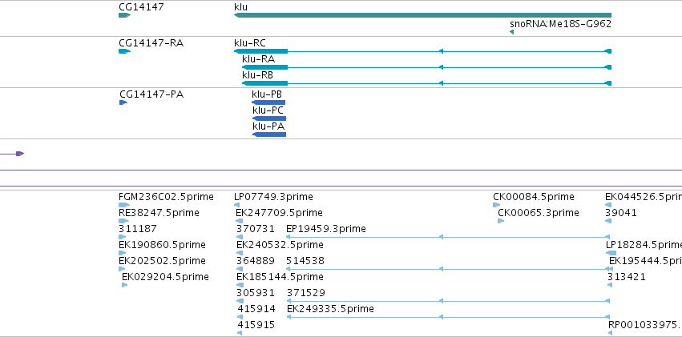The image size is (682, 337).
Task: Click the CG14147-PA protein arrow
Action: [123, 102]
